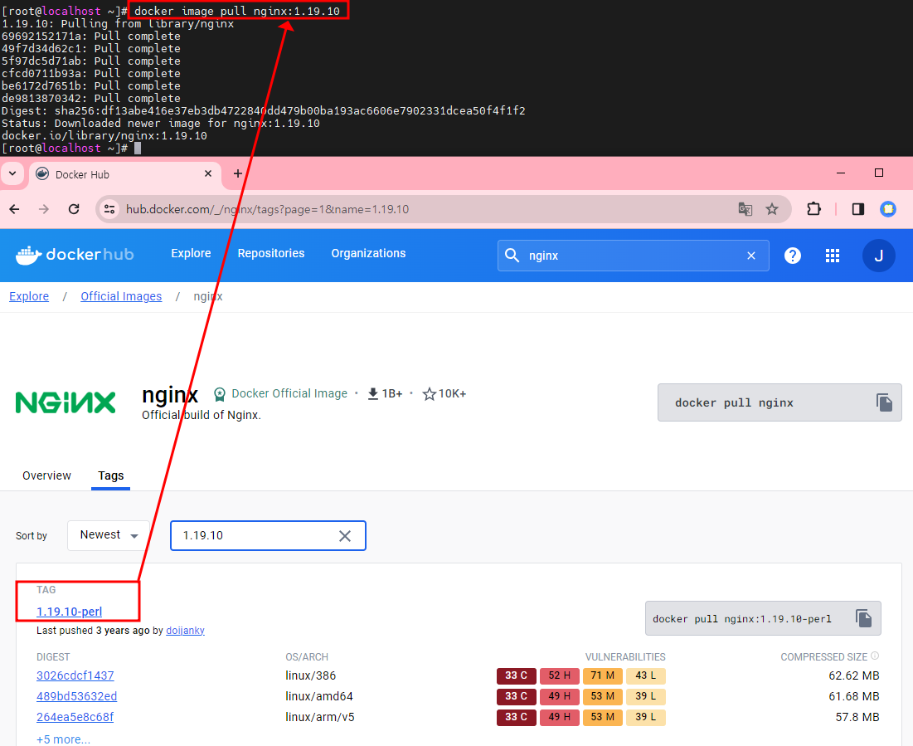Click the 1B+ downloads count

point(392,394)
